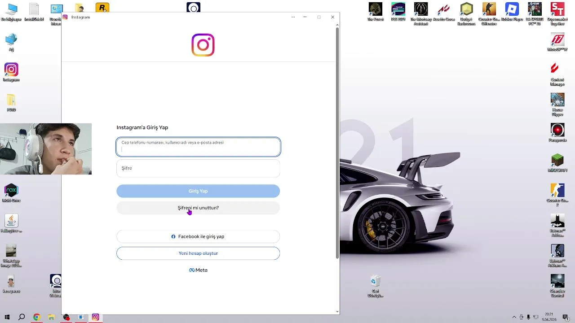Select the MotoGP 17 shortcut
This screenshot has height=323, width=575.
[557, 43]
